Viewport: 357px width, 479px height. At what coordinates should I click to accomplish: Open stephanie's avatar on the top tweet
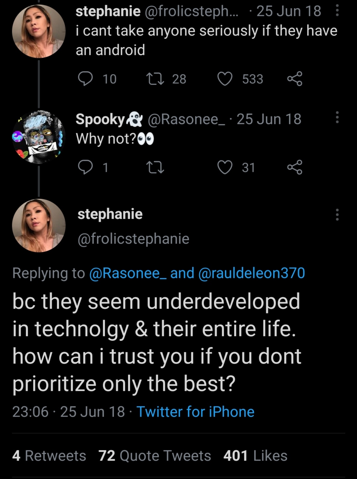pyautogui.click(x=39, y=31)
